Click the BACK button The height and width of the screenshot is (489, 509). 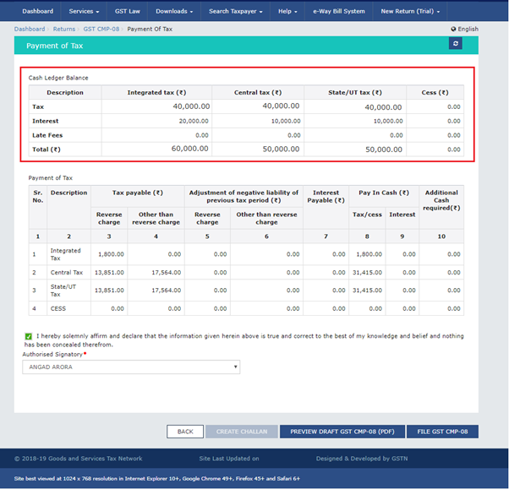tap(184, 432)
